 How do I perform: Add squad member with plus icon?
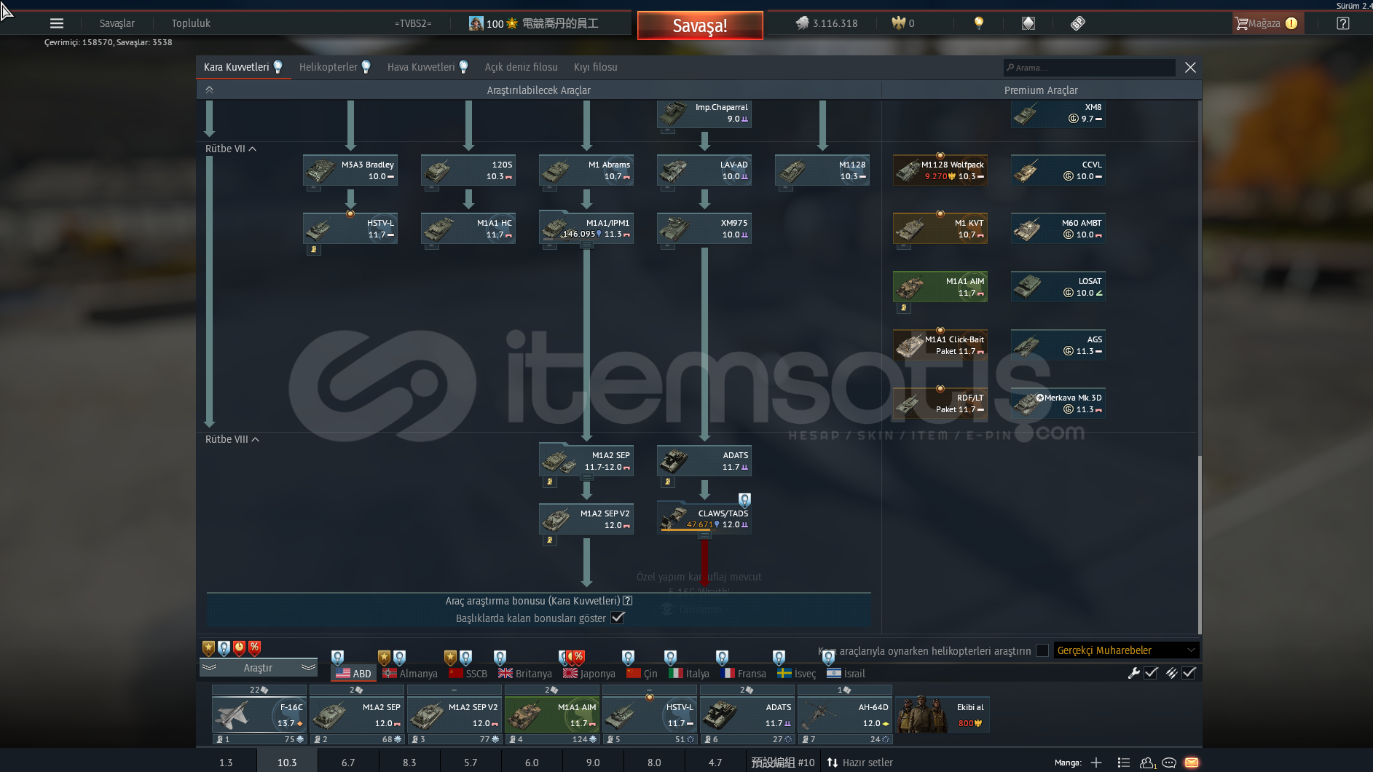point(1096,763)
